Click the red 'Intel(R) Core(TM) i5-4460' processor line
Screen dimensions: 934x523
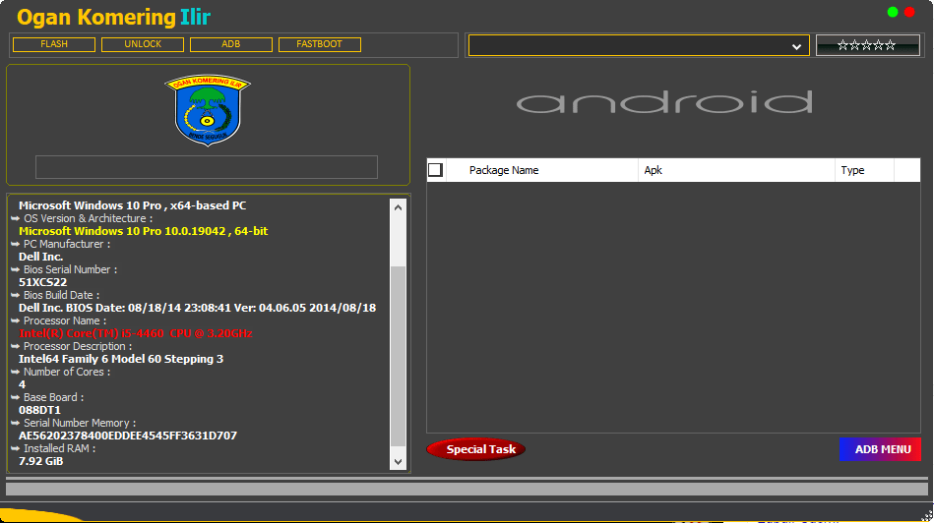pos(135,333)
